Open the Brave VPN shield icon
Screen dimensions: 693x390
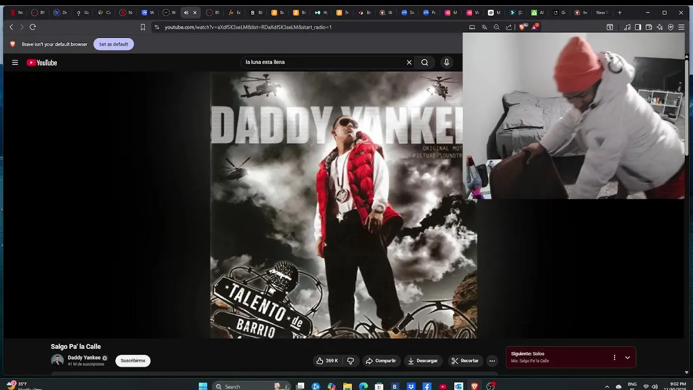pos(671,27)
